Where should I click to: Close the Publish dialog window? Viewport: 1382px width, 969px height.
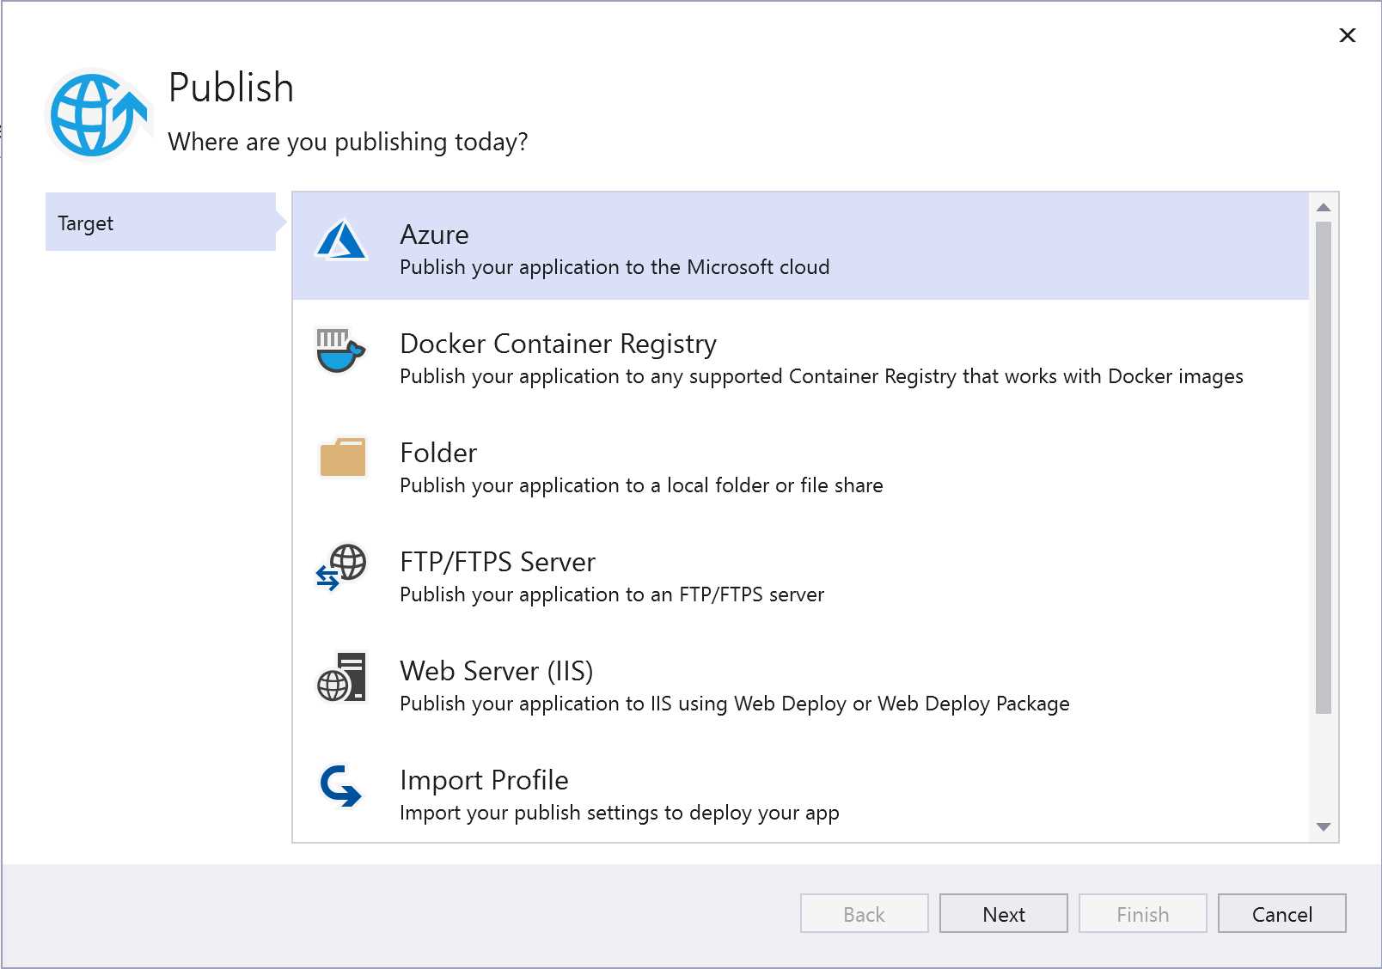1348,35
